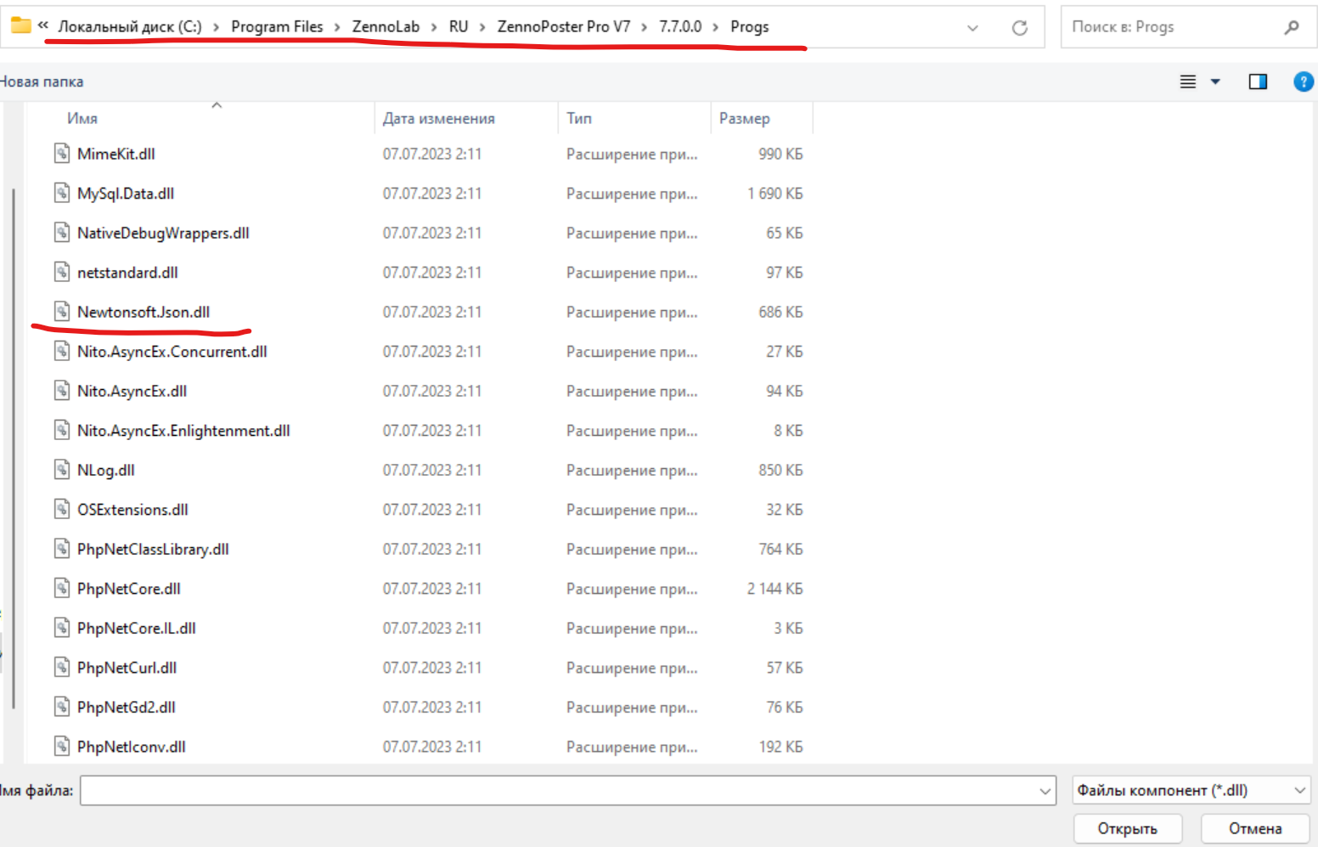The width and height of the screenshot is (1318, 847).
Task: Toggle the preview pane button
Action: click(x=1258, y=82)
